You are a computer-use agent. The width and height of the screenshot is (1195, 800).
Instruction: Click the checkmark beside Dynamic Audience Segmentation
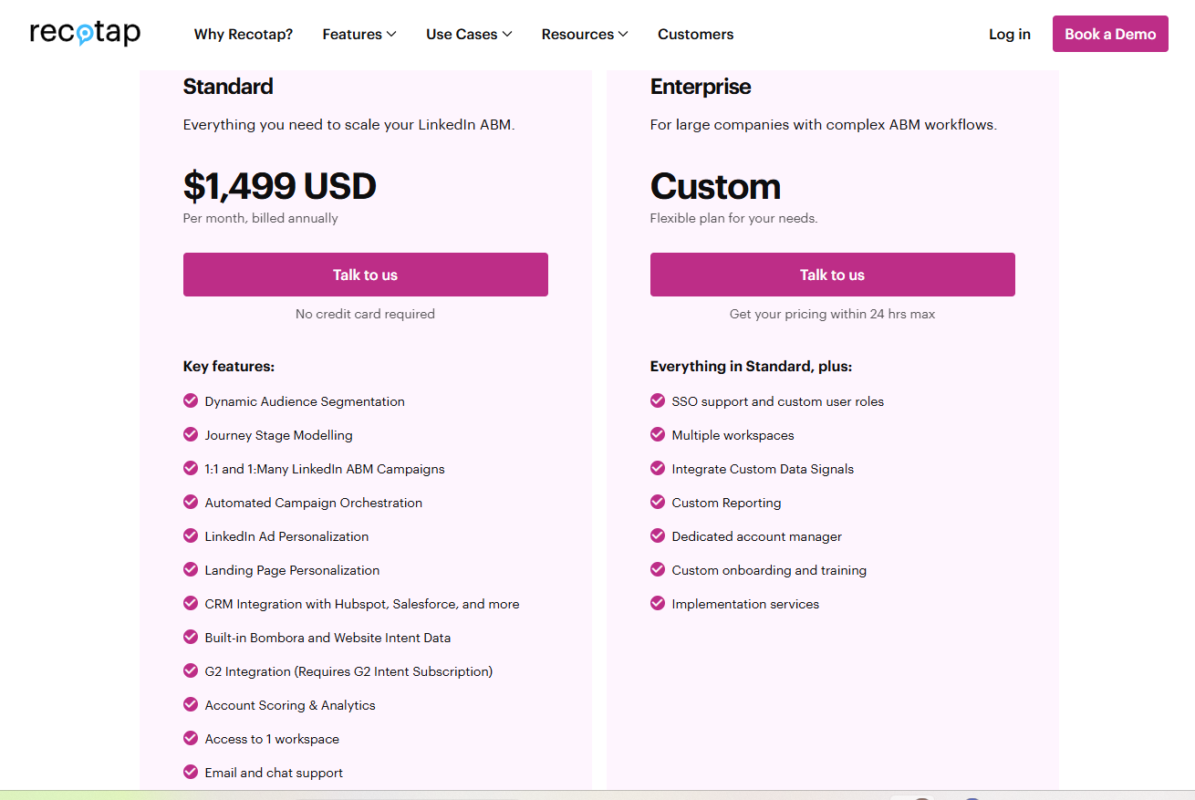tap(191, 400)
